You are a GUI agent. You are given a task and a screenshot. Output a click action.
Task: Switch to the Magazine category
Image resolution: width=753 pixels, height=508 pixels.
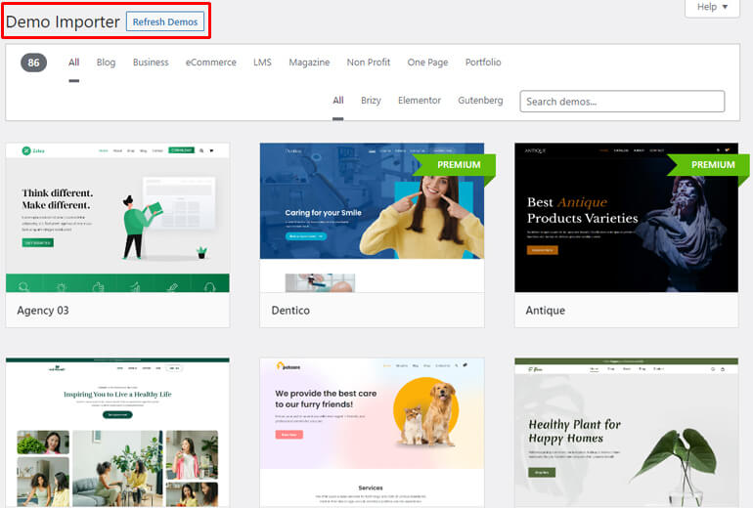tap(309, 63)
